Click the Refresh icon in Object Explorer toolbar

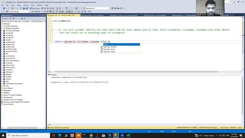(x=22, y=18)
